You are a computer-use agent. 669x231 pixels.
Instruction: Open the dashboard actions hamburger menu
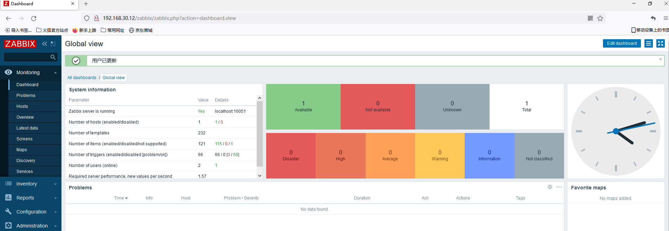click(649, 43)
